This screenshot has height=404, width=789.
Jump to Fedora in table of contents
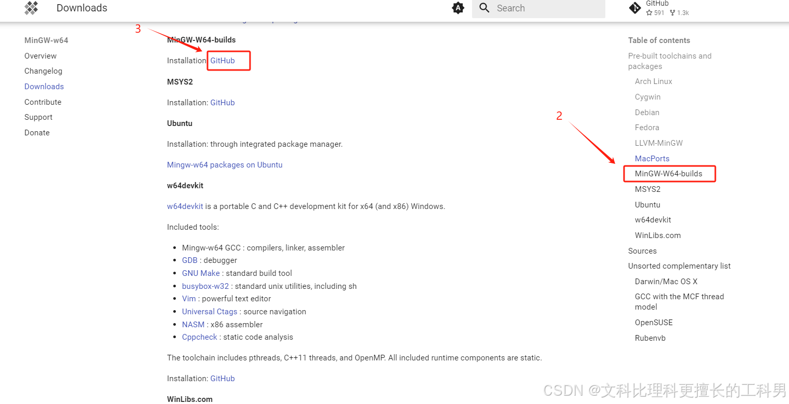click(x=647, y=128)
